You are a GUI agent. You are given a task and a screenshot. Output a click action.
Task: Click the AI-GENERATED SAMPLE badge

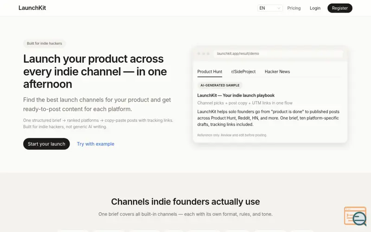tap(220, 85)
